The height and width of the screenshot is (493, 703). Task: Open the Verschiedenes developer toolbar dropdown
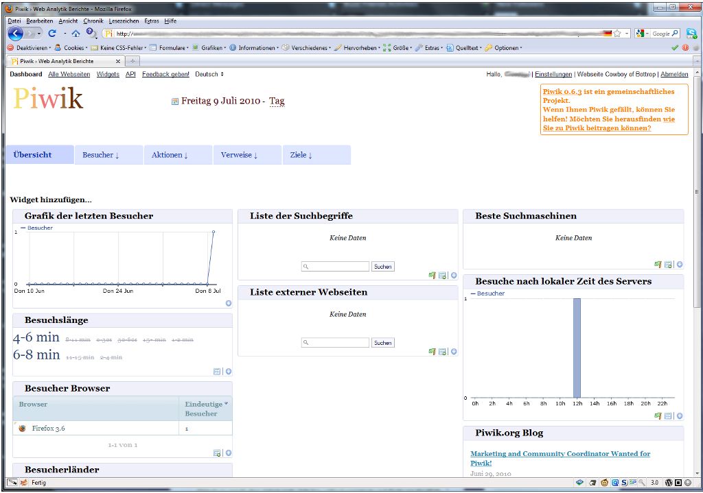pyautogui.click(x=307, y=47)
